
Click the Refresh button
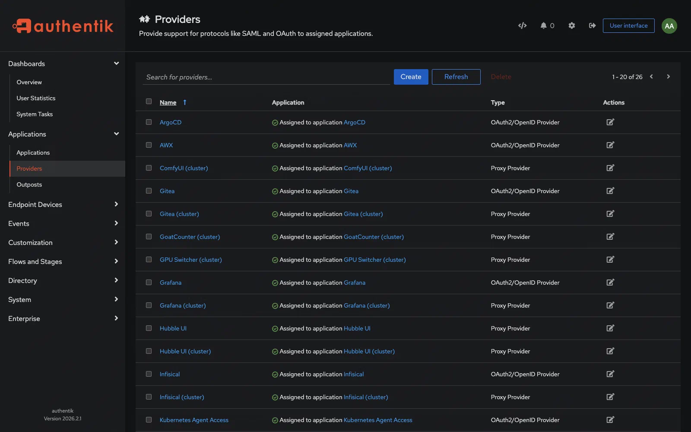pos(456,77)
